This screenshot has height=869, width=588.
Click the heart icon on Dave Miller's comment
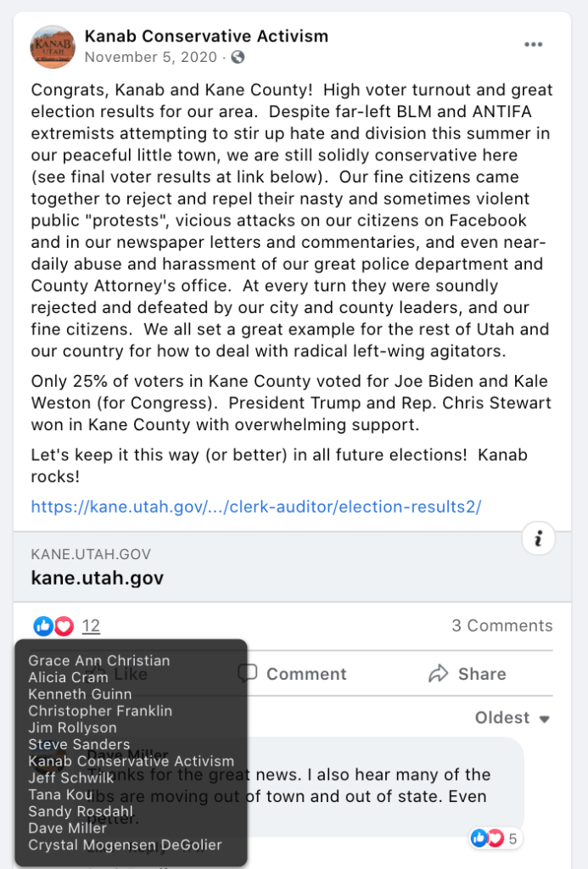[494, 838]
